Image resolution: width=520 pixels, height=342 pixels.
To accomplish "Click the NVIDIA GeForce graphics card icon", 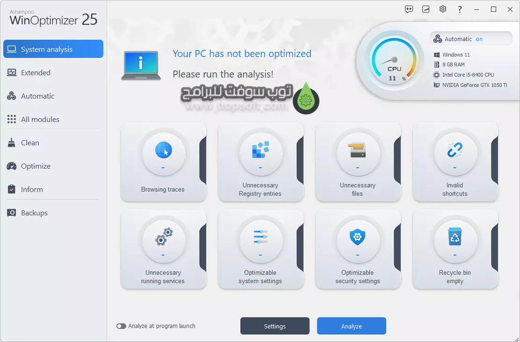I will coord(437,85).
